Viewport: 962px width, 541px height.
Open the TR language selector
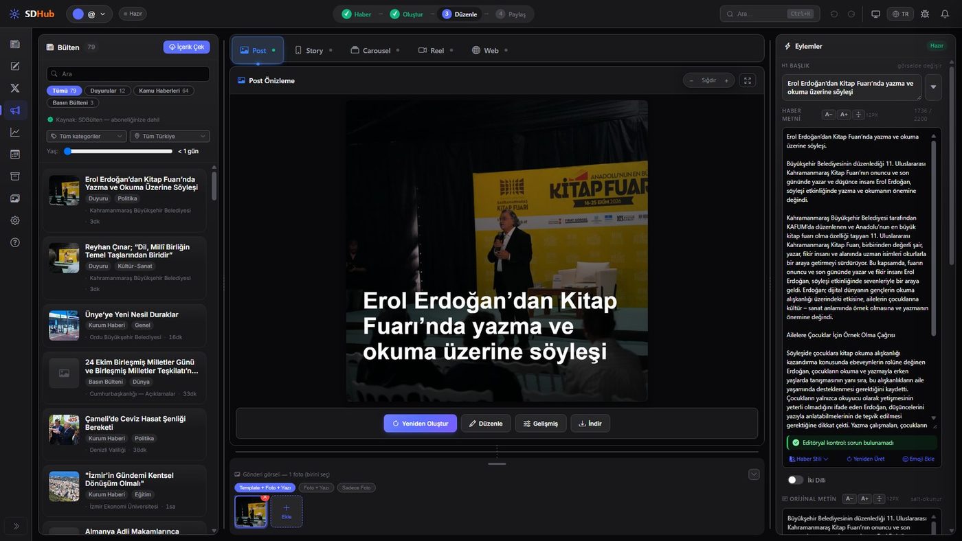901,14
